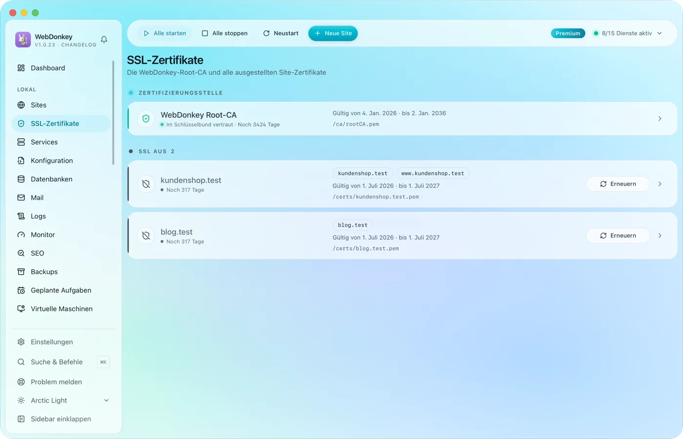Image resolution: width=683 pixels, height=439 pixels.
Task: Click the Monitor gauge icon
Action: pos(21,235)
